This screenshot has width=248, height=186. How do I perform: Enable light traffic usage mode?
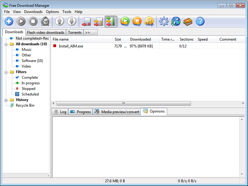point(86,22)
